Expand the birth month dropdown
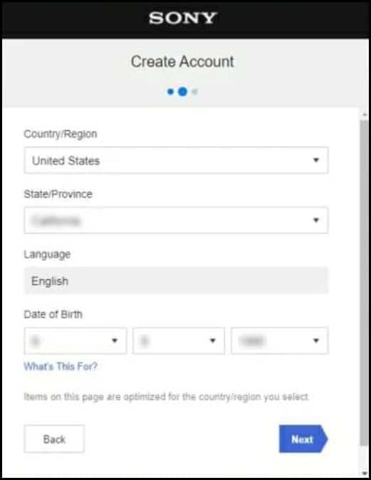The width and height of the screenshot is (371, 480). click(75, 340)
